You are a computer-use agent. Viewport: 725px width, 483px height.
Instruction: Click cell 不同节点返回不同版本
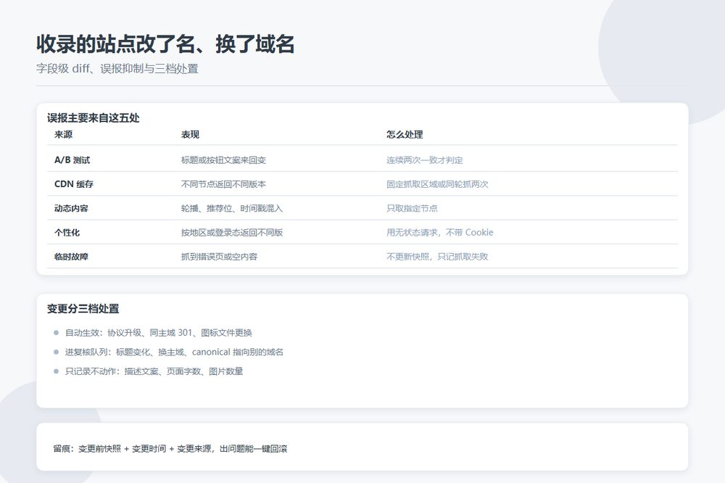[223, 184]
